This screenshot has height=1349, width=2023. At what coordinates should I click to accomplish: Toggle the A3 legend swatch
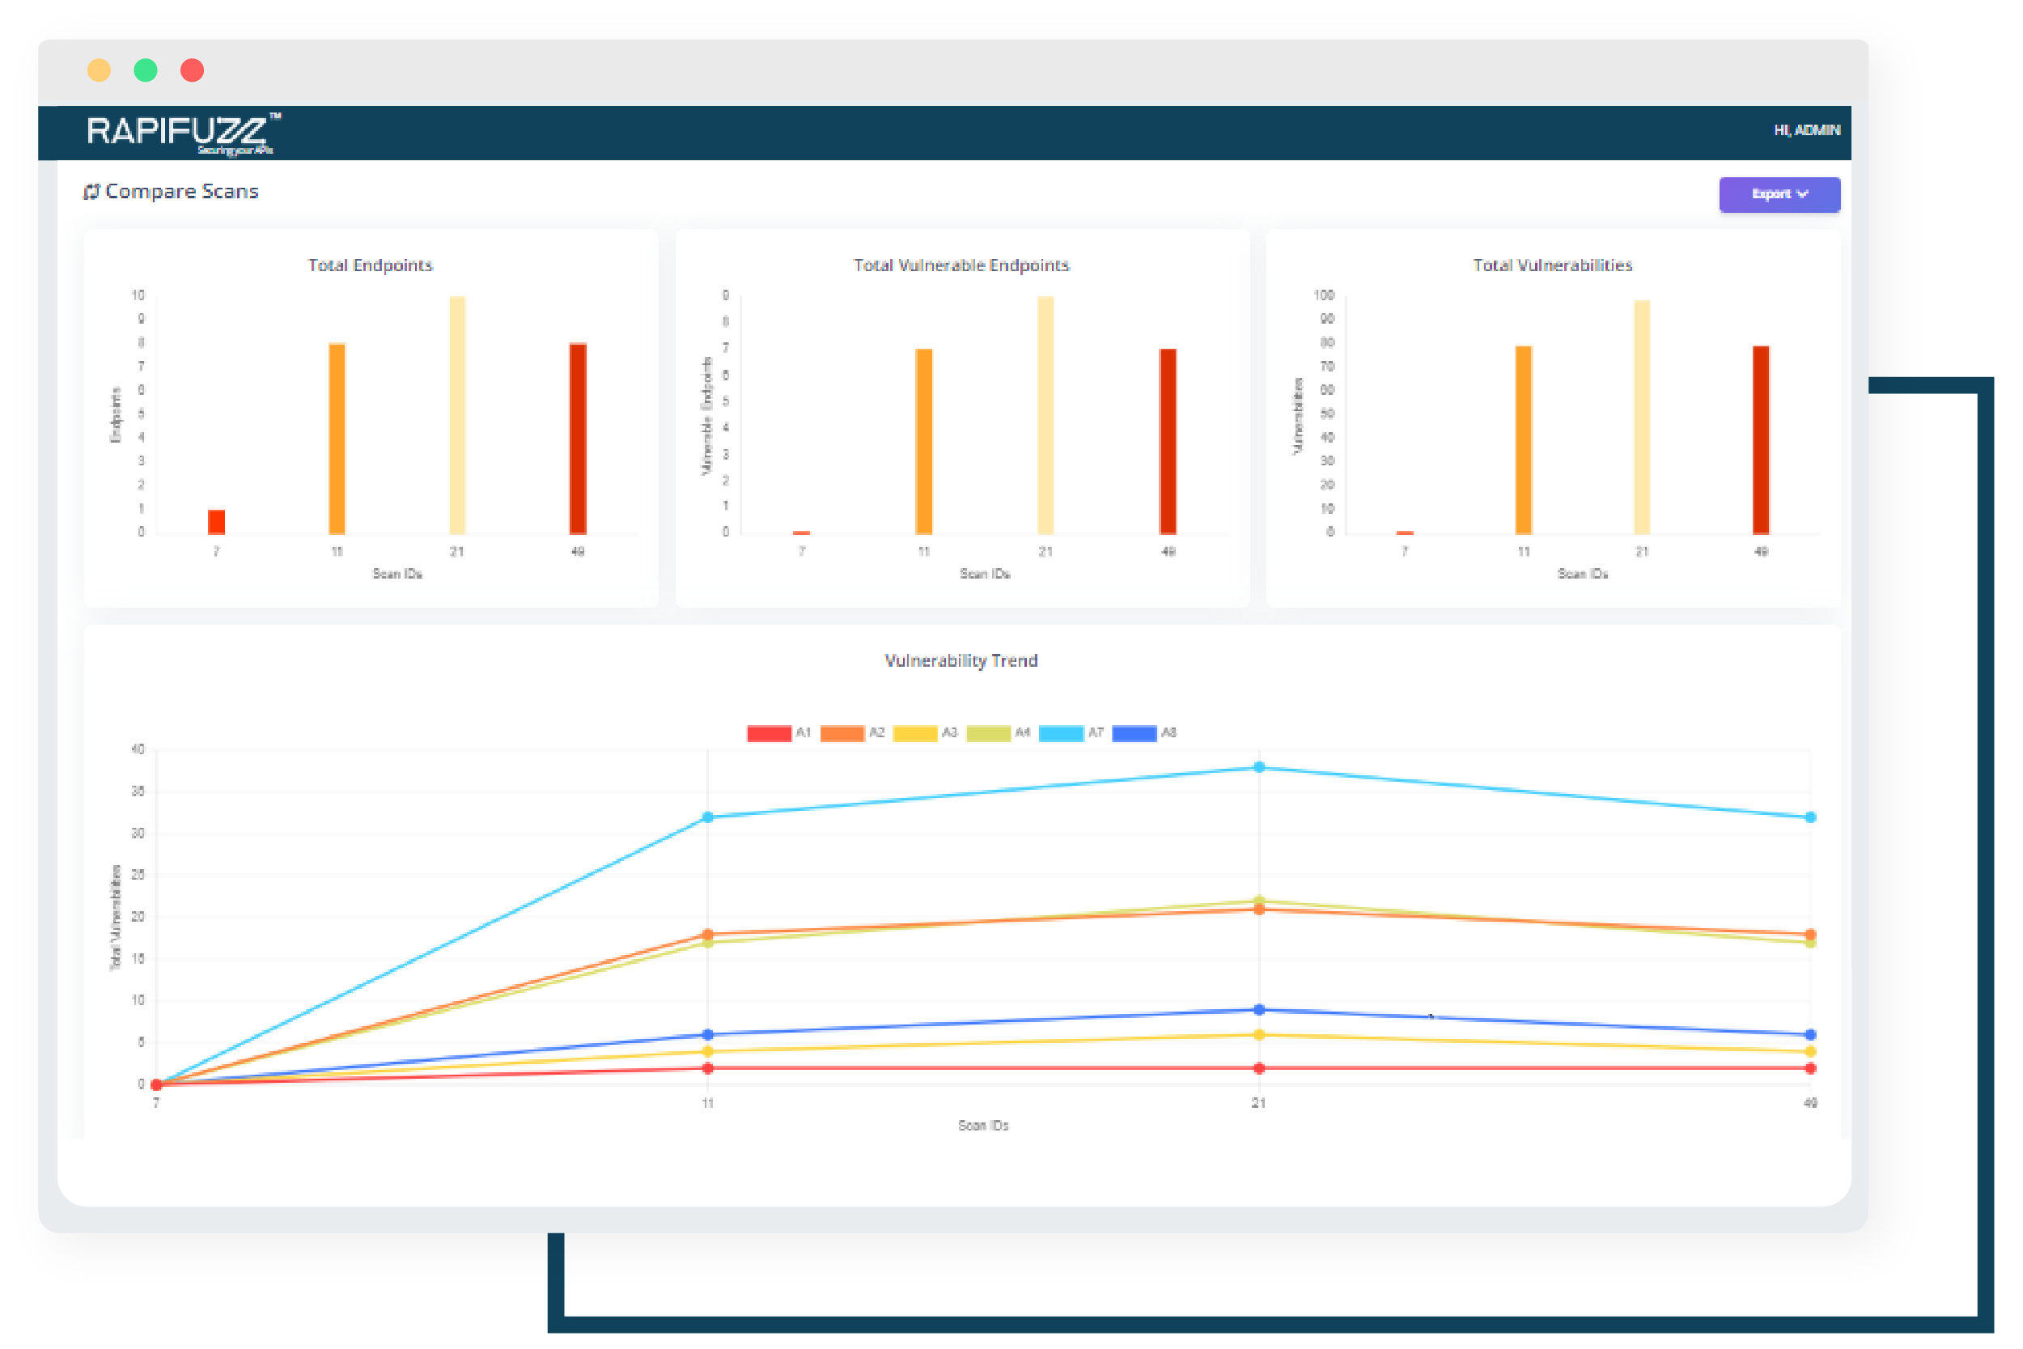[915, 734]
